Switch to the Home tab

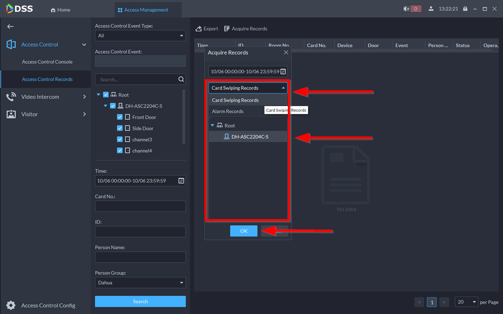pos(60,10)
